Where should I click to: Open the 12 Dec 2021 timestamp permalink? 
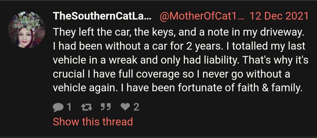[279, 16]
